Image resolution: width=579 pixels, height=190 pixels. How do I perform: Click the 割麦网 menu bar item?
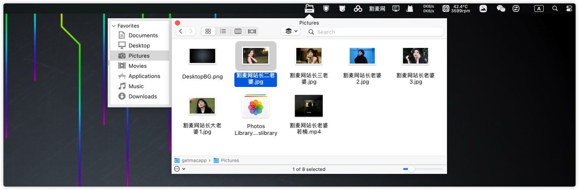(377, 8)
